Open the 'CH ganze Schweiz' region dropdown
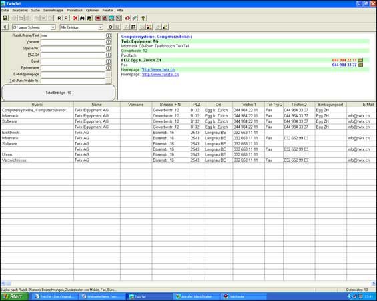 (53, 27)
